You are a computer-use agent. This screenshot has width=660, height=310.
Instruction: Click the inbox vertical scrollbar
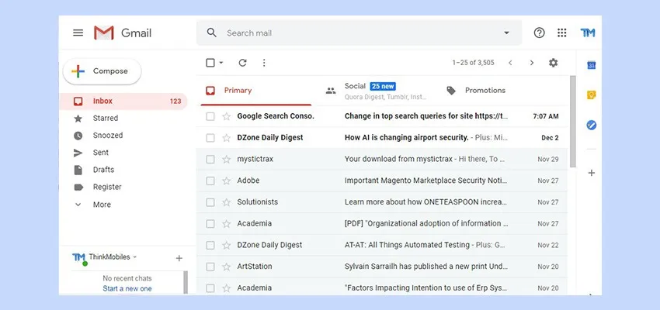pyautogui.click(x=572, y=122)
